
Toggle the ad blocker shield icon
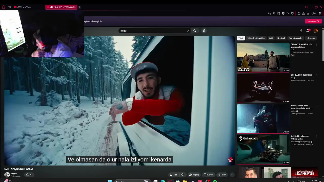click(283, 13)
